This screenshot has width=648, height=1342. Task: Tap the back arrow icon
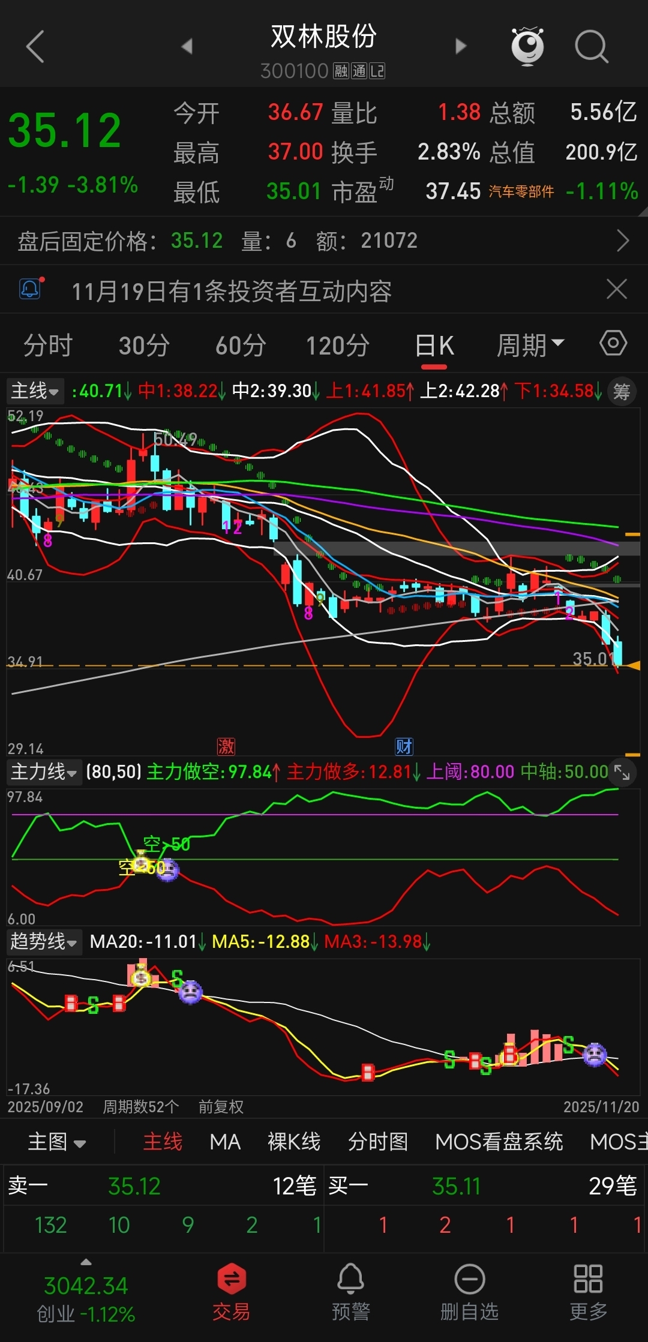coord(35,46)
